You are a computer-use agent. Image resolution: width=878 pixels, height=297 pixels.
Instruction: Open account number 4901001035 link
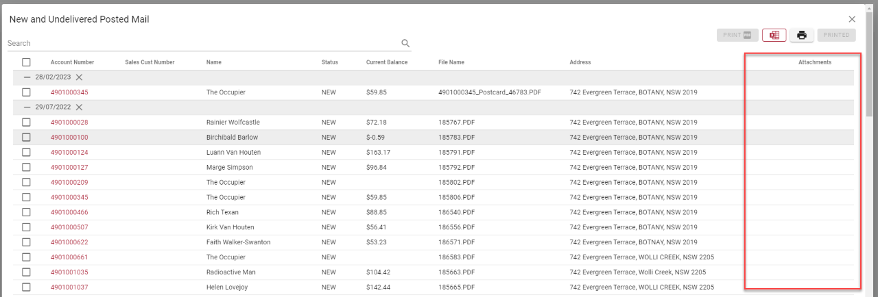coord(69,272)
